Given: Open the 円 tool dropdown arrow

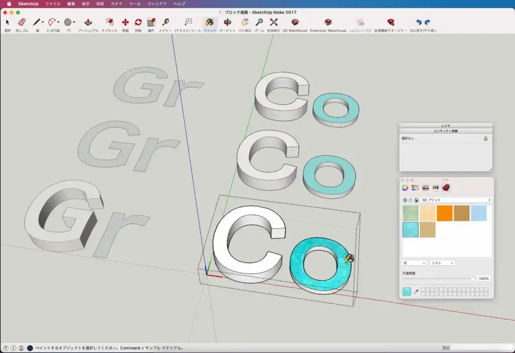Looking at the screenshot, I should coord(74,22).
